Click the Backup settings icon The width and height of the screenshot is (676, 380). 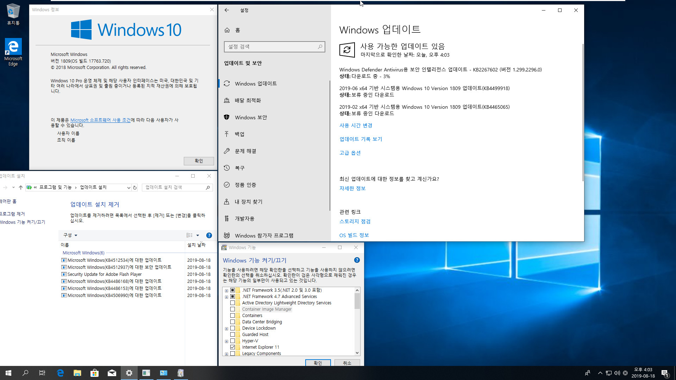(227, 134)
